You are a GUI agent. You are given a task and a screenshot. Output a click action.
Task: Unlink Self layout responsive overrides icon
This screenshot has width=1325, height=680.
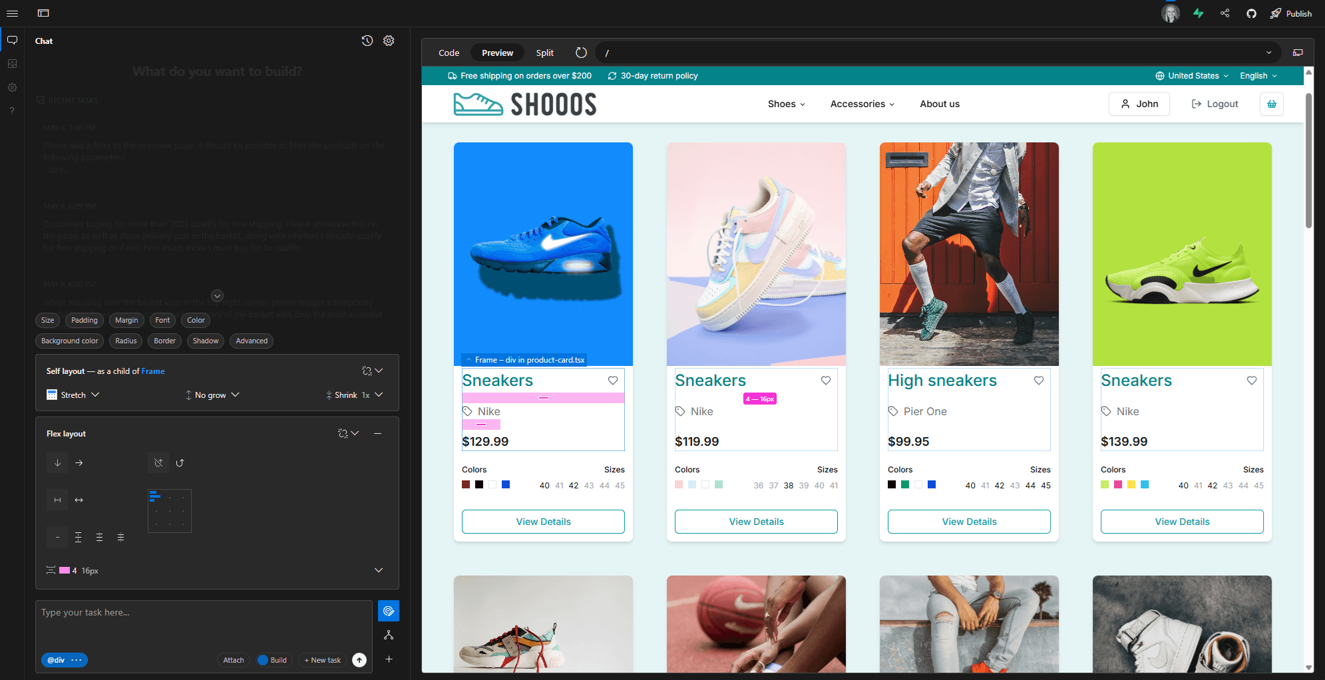pyautogui.click(x=367, y=371)
